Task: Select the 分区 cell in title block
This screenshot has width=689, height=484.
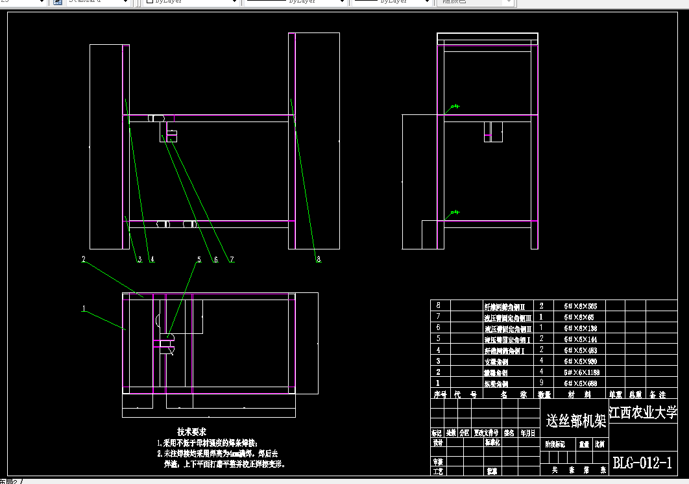Action: (464, 433)
